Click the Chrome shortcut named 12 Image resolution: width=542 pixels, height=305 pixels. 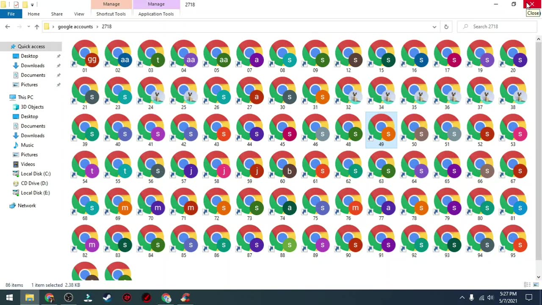point(348,56)
